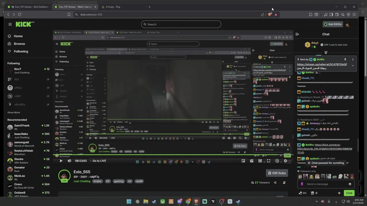
Task: Open the profile avatar menu
Action: (x=348, y=24)
